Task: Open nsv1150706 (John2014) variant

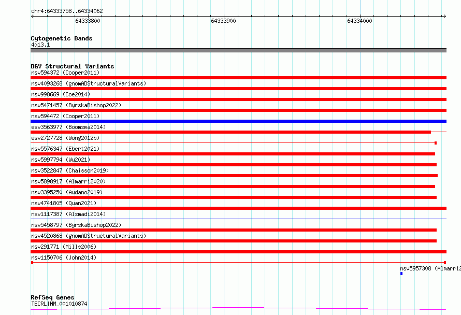Action: [x=64, y=257]
